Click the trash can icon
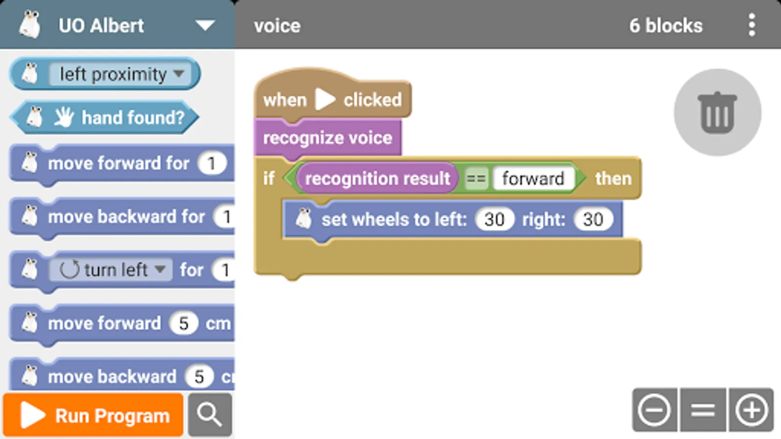The image size is (781, 439). coord(717,113)
